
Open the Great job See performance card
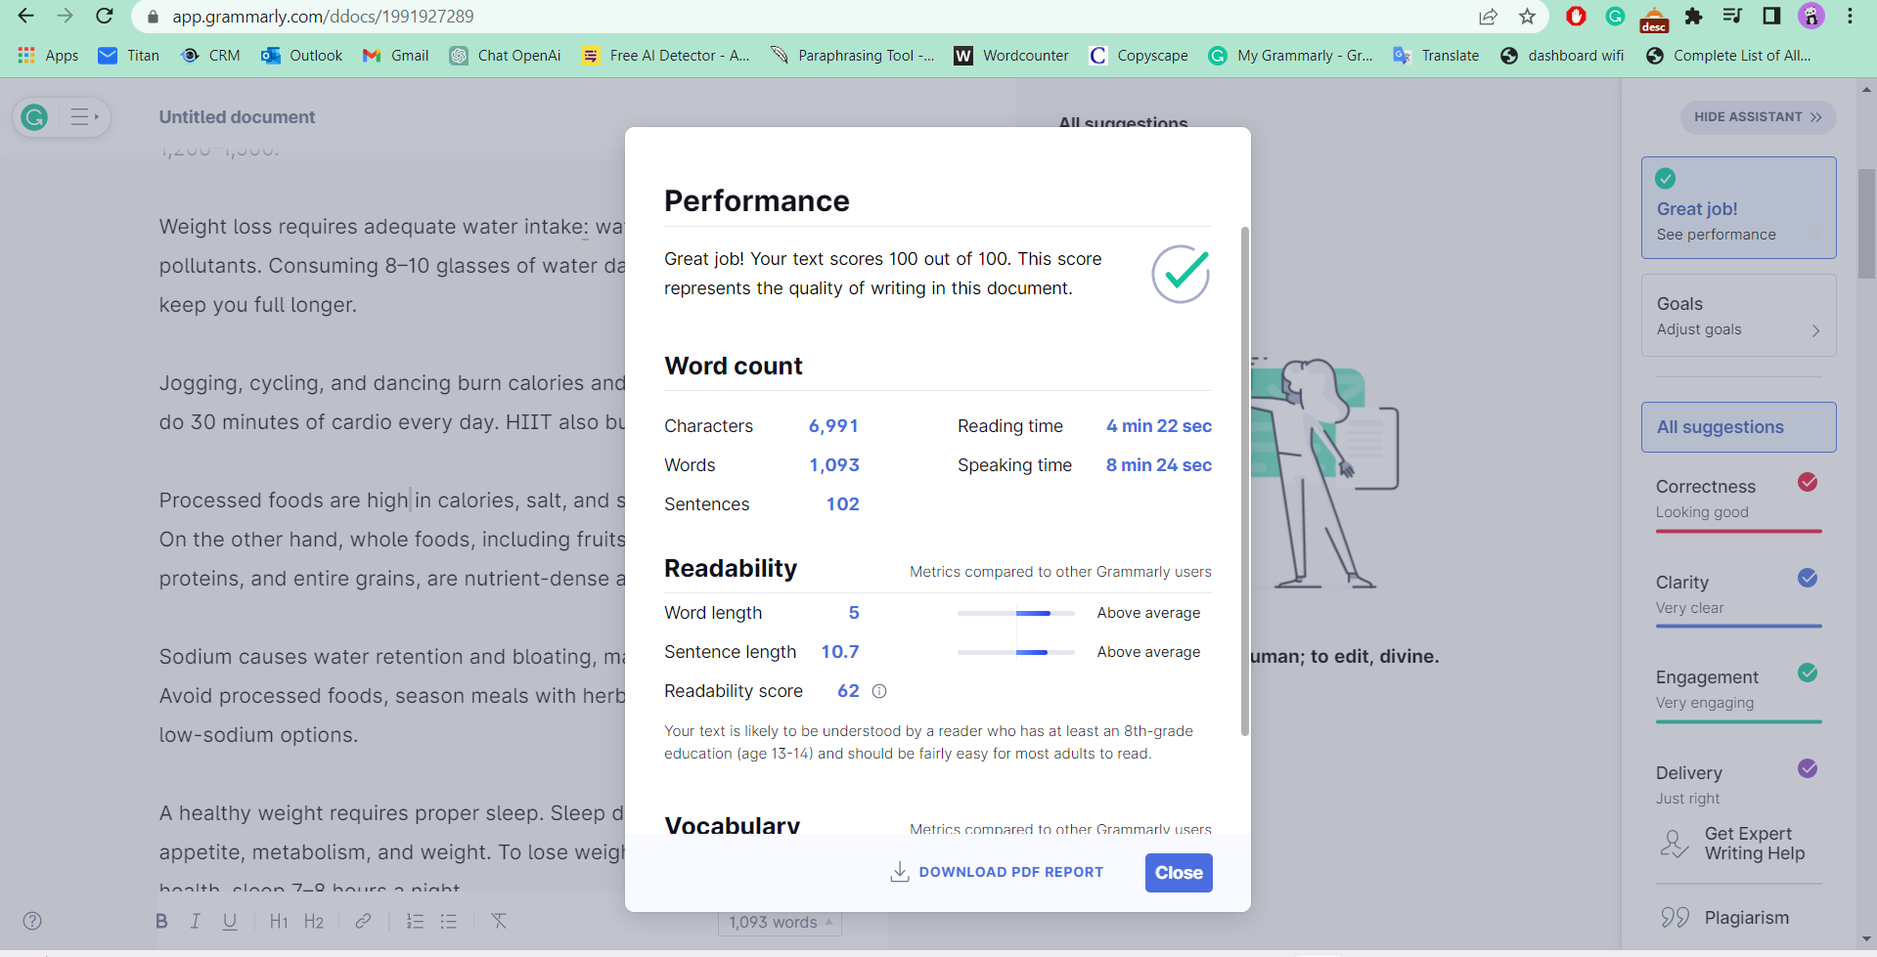[1738, 207]
